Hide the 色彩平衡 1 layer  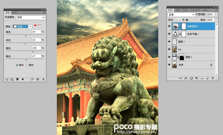pos(169,34)
